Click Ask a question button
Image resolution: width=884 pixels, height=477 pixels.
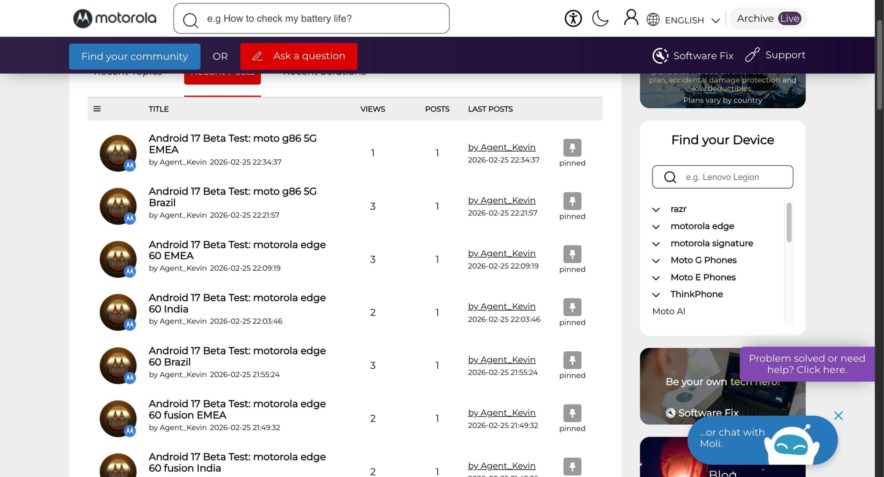click(299, 56)
